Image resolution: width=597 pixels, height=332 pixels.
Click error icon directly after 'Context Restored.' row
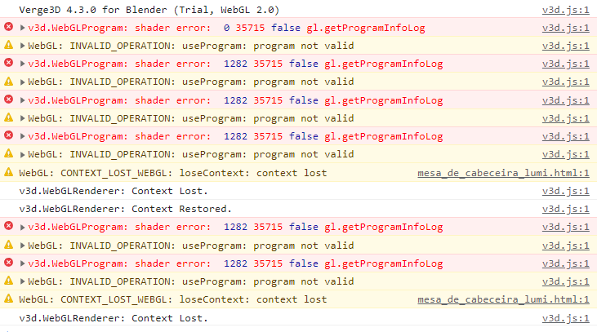[8, 226]
